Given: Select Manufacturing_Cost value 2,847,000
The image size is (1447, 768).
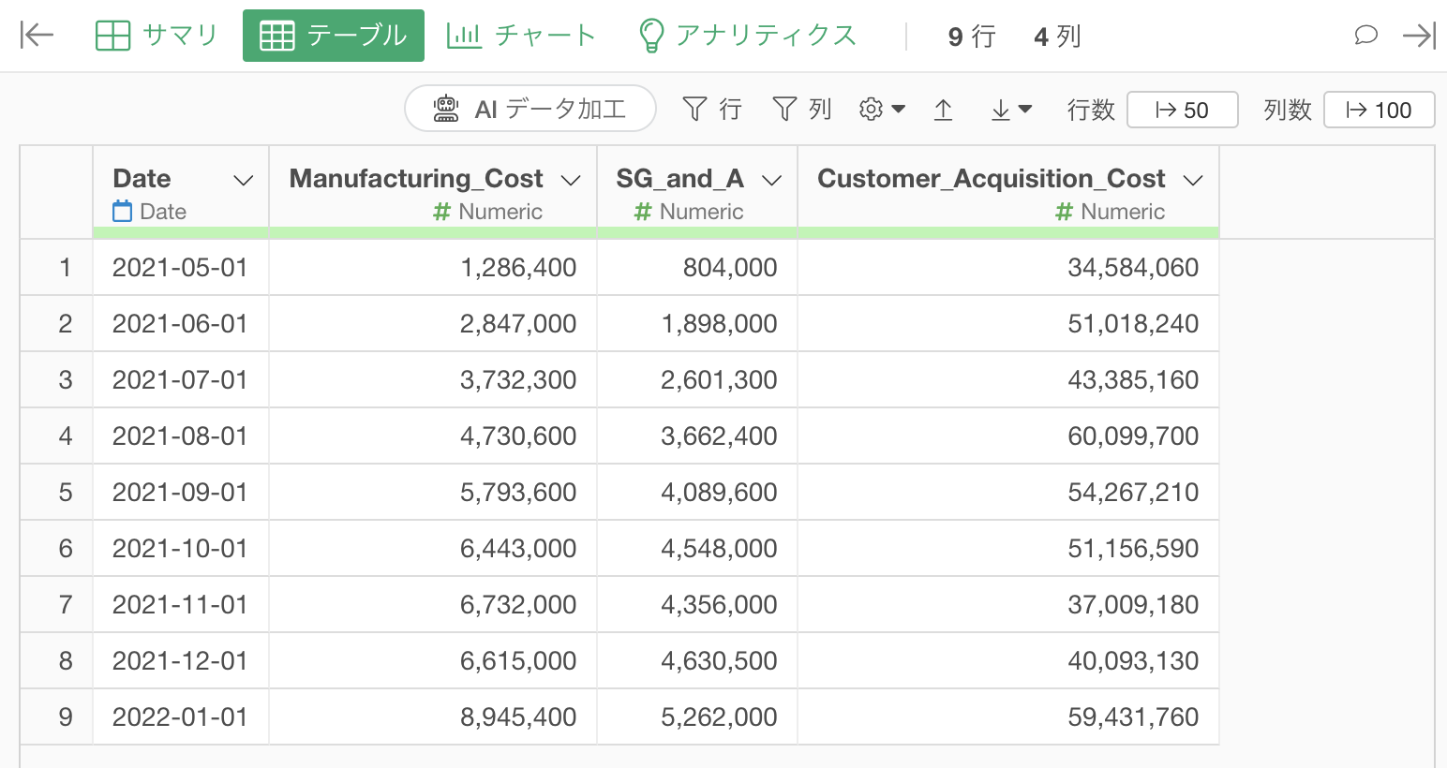Looking at the screenshot, I should pyautogui.click(x=433, y=324).
